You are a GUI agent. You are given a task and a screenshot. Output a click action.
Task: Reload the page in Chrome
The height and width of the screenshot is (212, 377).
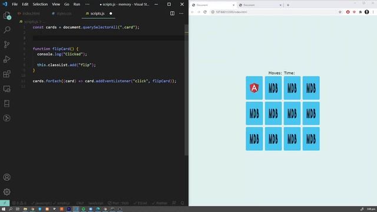click(x=205, y=12)
